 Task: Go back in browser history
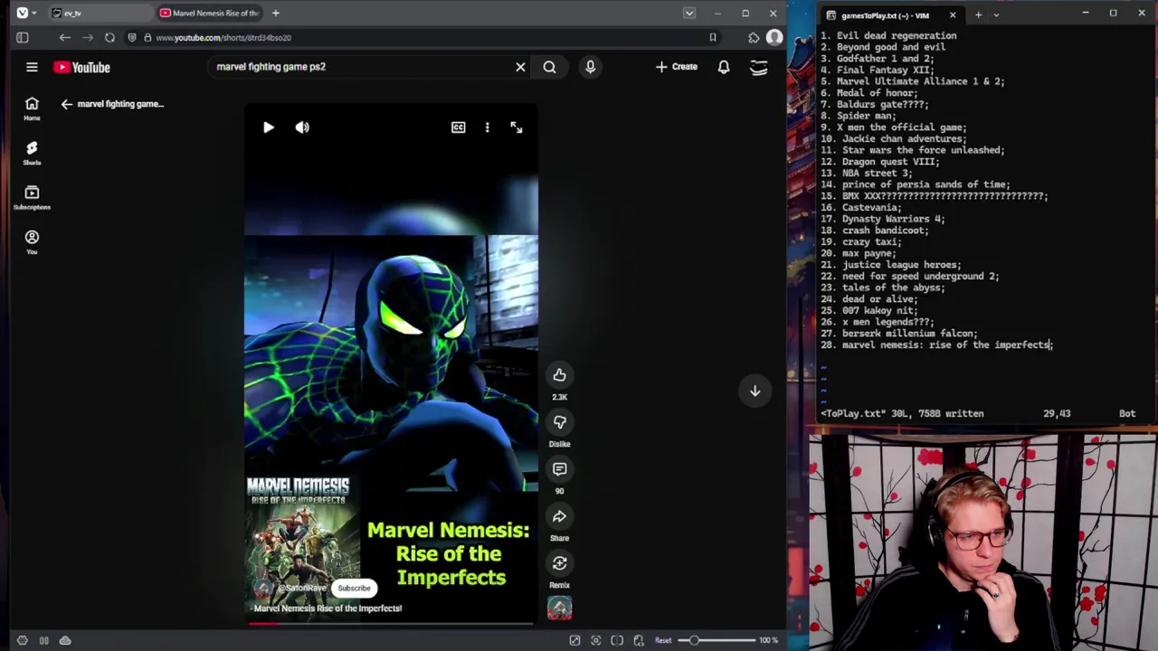[64, 37]
